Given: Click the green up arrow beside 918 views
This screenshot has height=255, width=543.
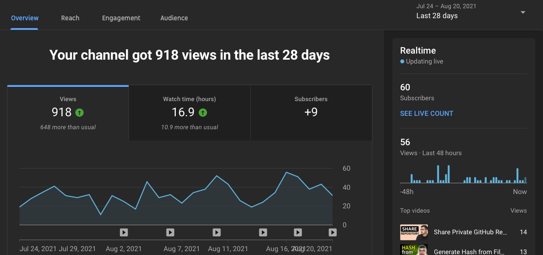Looking at the screenshot, I should point(80,113).
